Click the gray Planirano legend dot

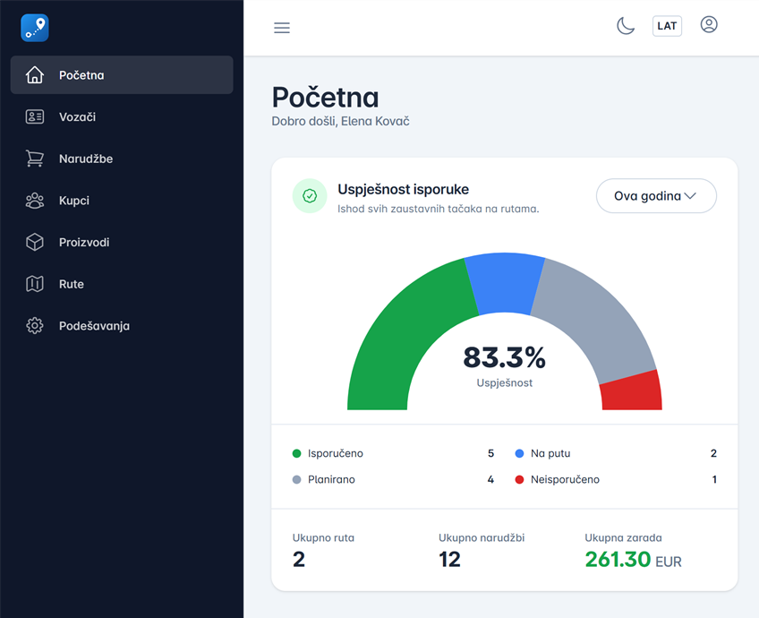point(297,479)
